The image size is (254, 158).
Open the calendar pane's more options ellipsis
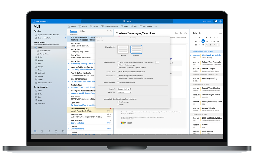tap(220, 33)
